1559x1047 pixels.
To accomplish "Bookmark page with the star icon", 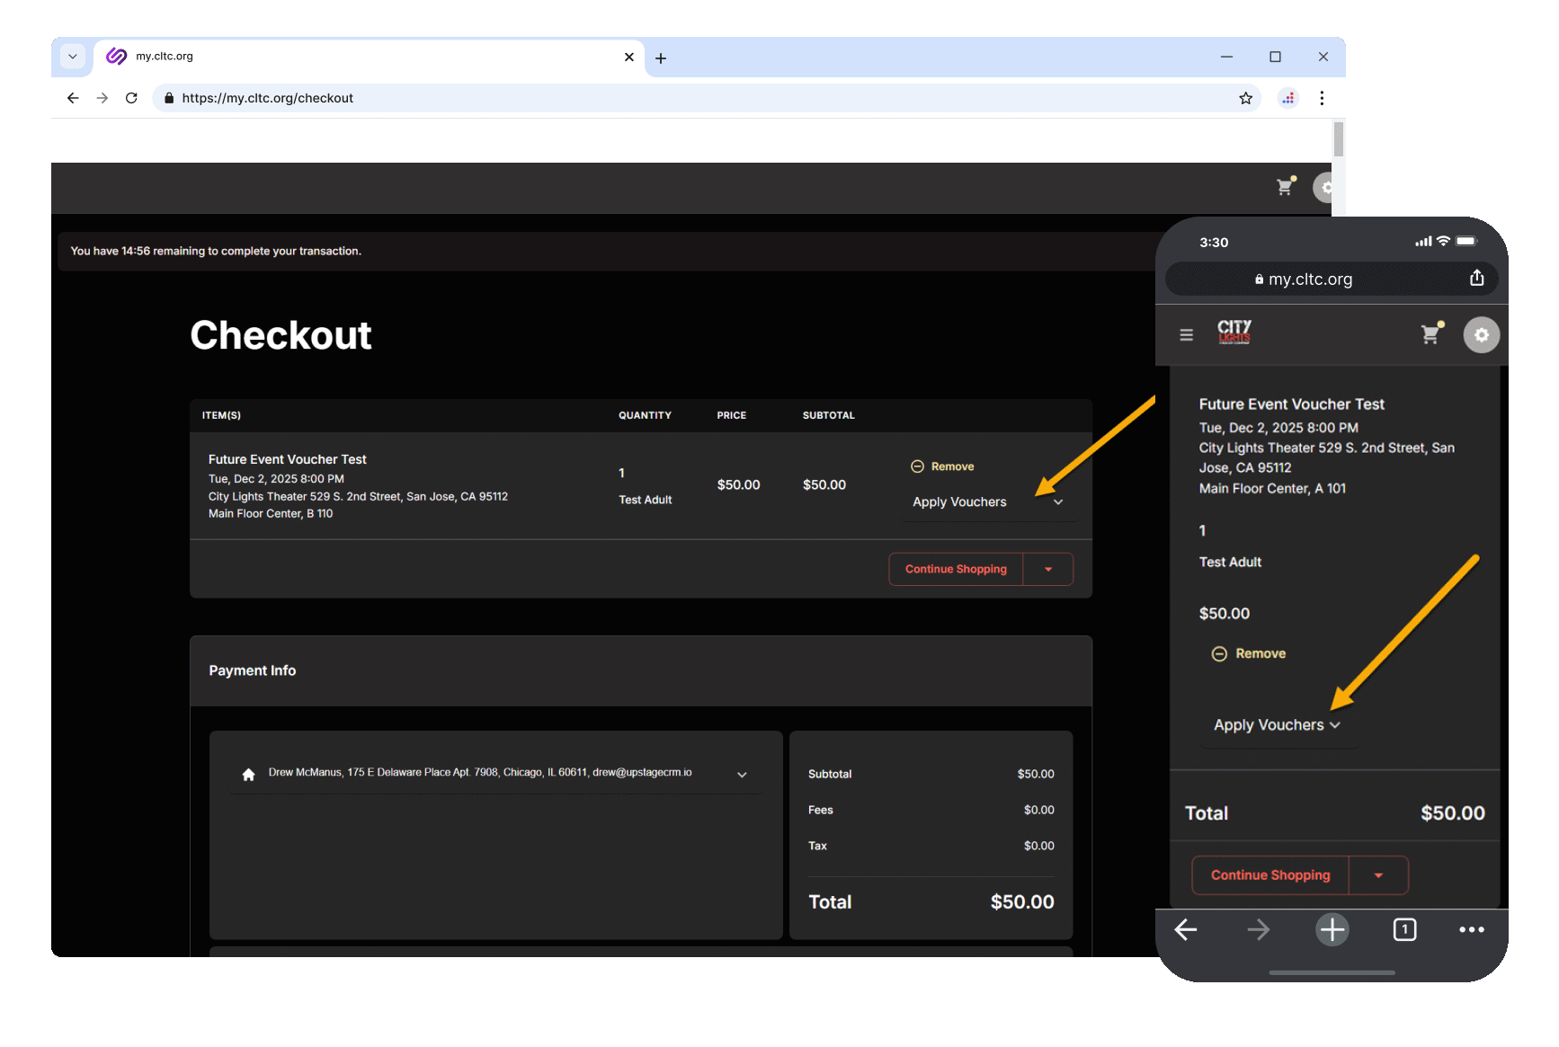I will tap(1245, 98).
